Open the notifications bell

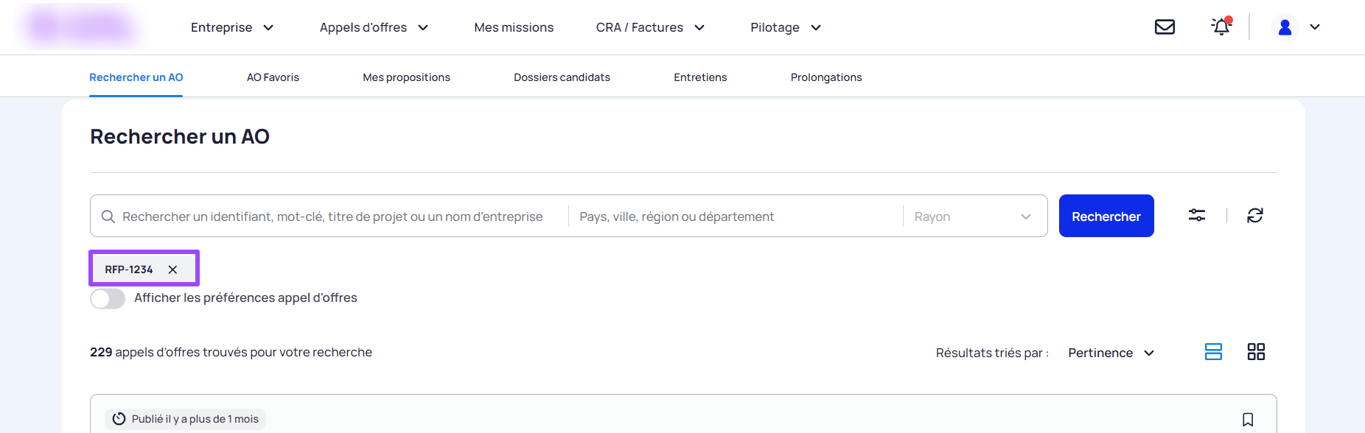(1221, 27)
